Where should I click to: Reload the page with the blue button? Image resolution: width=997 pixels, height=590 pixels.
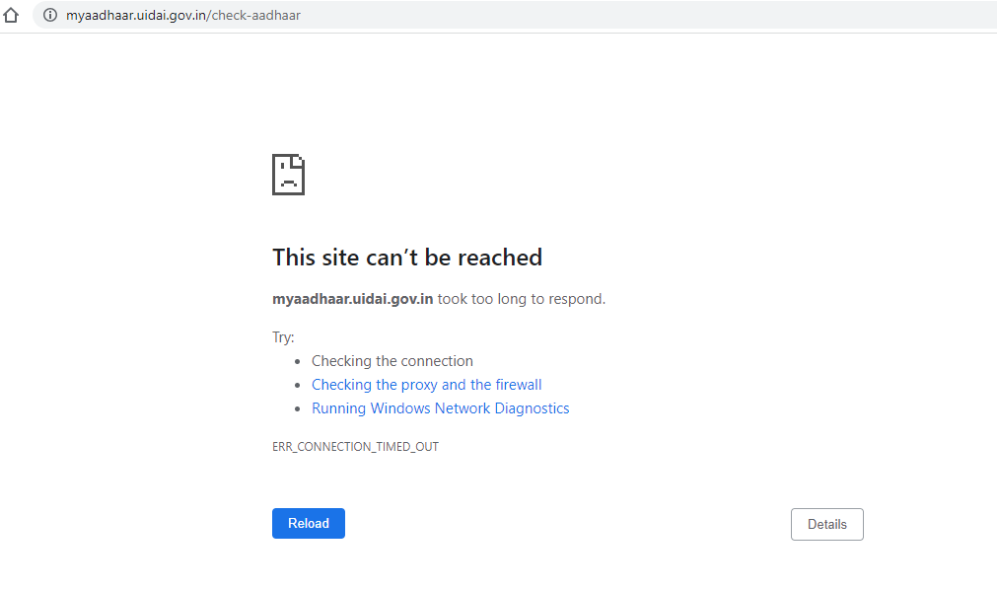click(x=309, y=523)
